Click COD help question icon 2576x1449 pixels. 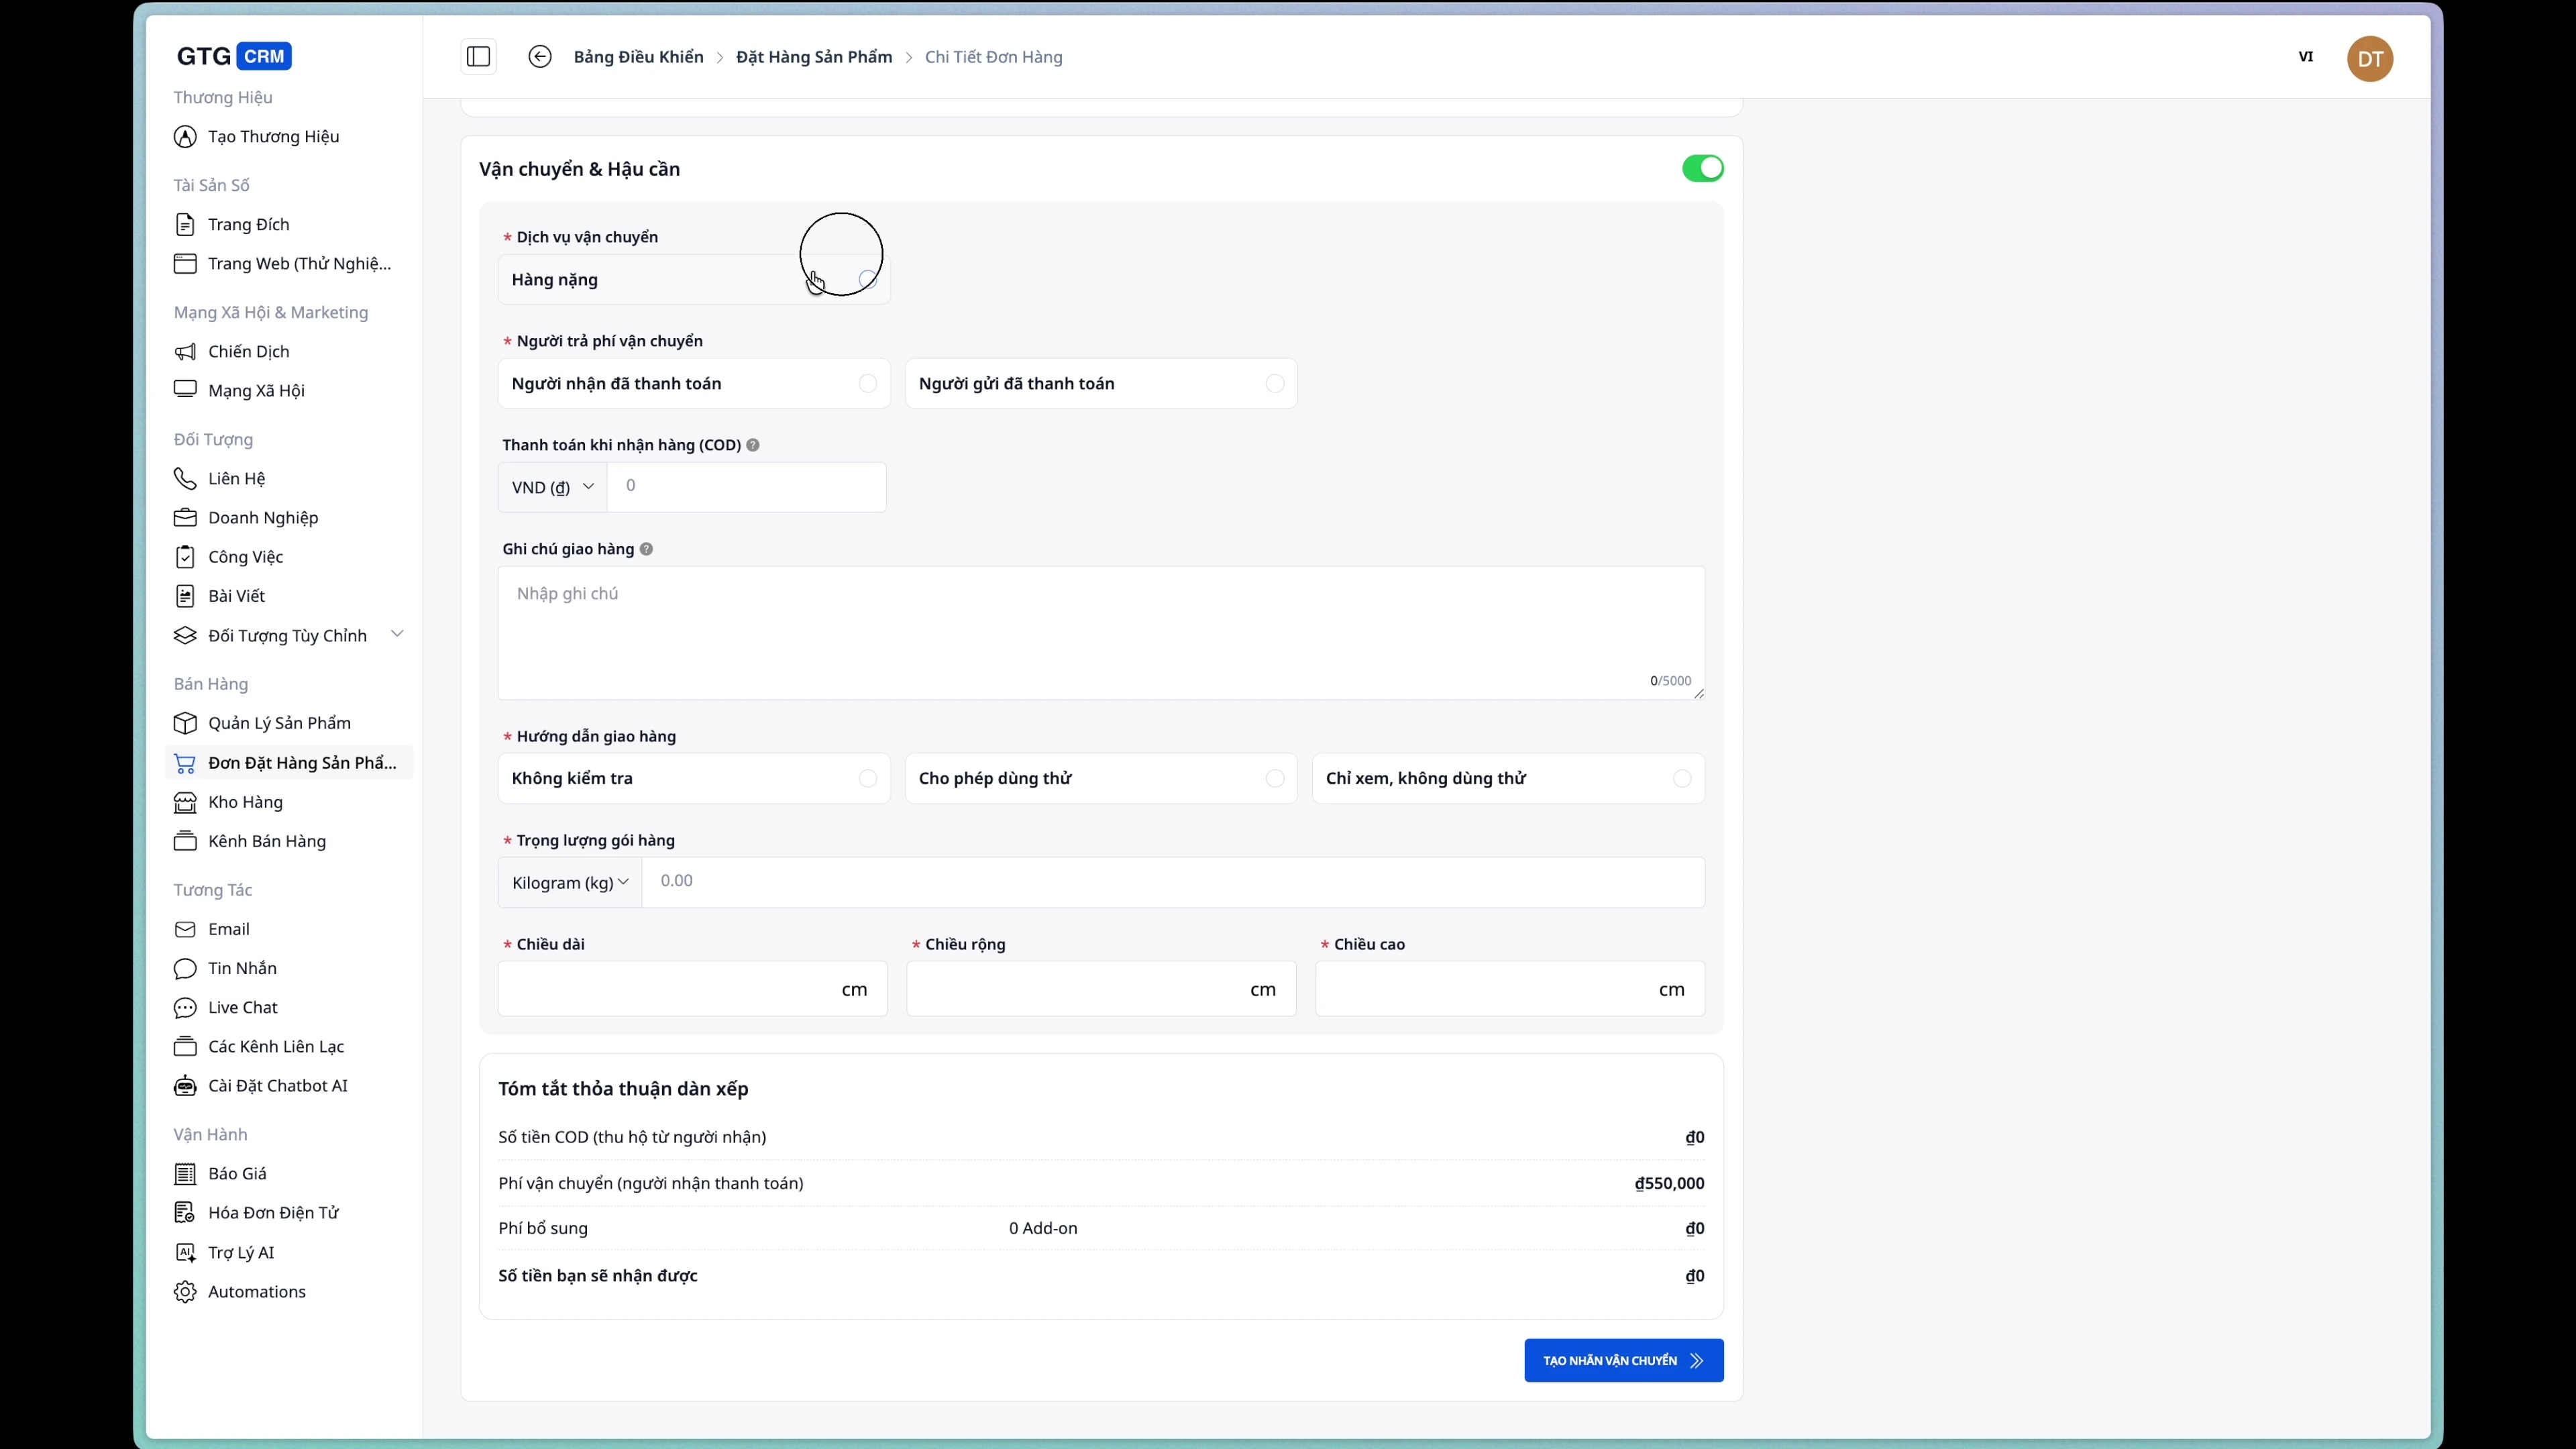coord(753,445)
